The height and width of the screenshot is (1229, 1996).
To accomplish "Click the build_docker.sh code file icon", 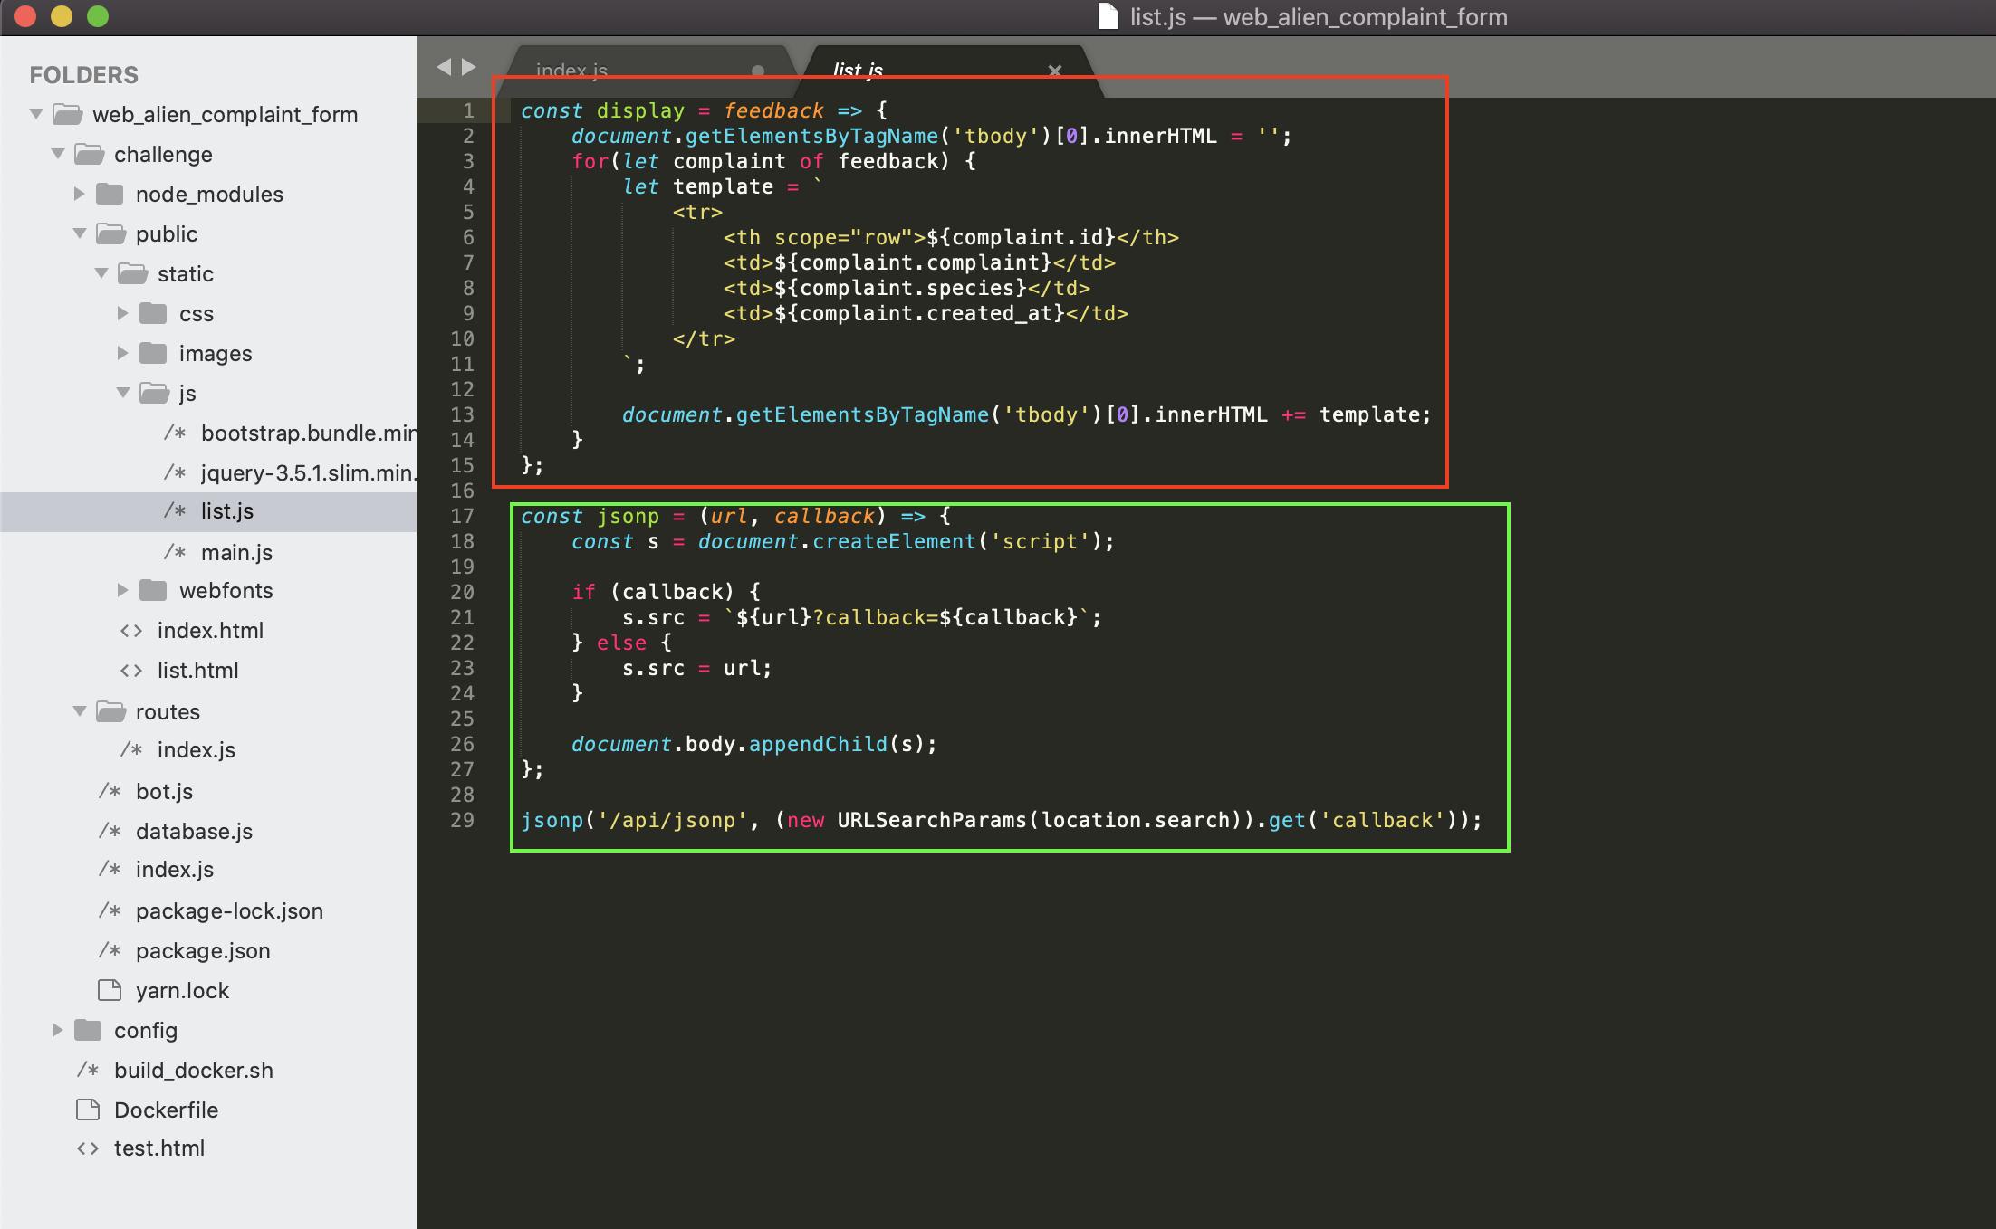I will pyautogui.click(x=88, y=1070).
